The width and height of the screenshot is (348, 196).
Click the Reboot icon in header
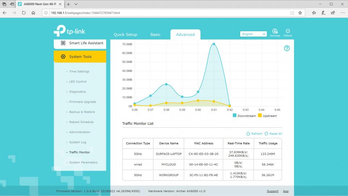pos(288,32)
